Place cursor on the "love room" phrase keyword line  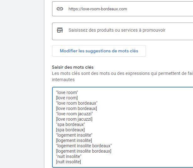(x=67, y=92)
